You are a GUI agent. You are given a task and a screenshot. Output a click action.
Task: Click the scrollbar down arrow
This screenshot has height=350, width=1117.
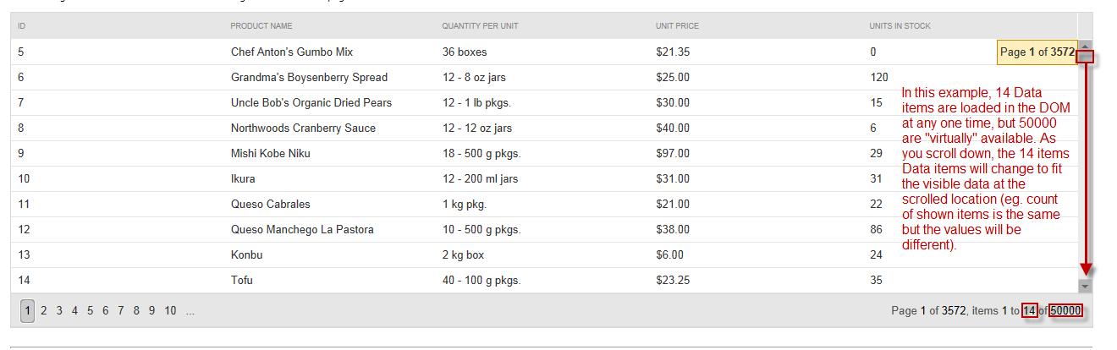click(1086, 286)
